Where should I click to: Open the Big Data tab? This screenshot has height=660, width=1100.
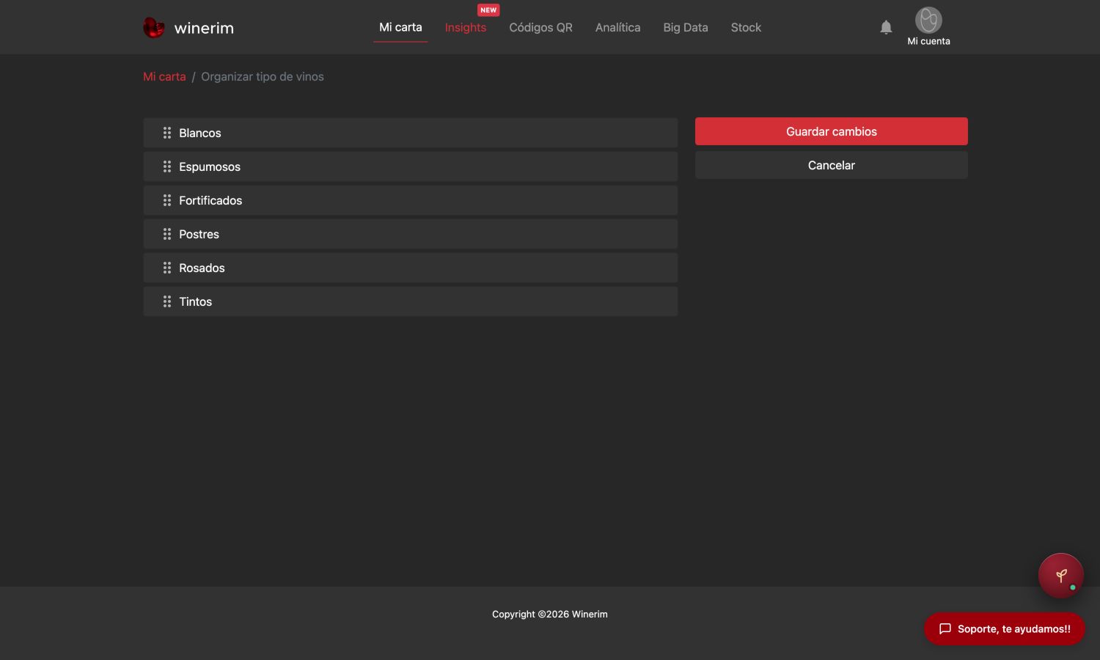[x=686, y=27]
